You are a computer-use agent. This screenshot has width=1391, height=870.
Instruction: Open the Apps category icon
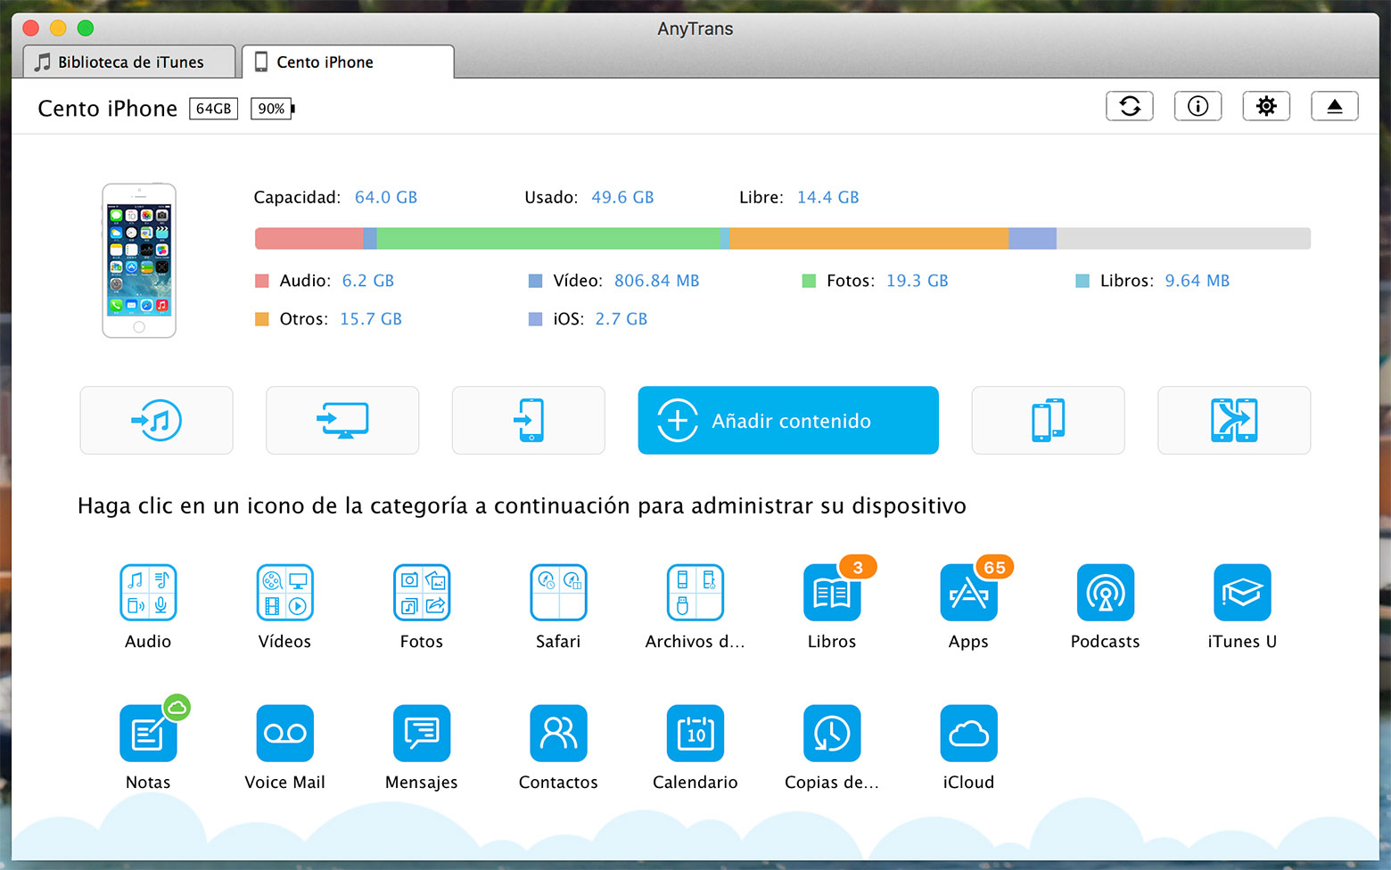(x=968, y=593)
